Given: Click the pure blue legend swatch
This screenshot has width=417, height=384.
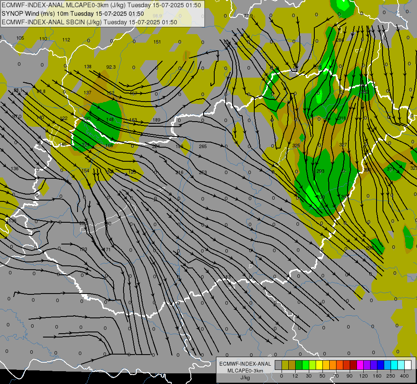Looking at the screenshot, I should pos(380,365).
